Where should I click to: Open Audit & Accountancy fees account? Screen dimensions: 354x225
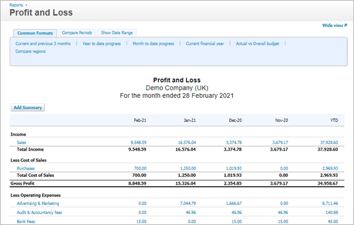click(x=39, y=212)
